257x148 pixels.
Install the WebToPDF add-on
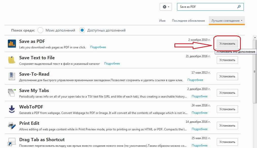point(227,109)
